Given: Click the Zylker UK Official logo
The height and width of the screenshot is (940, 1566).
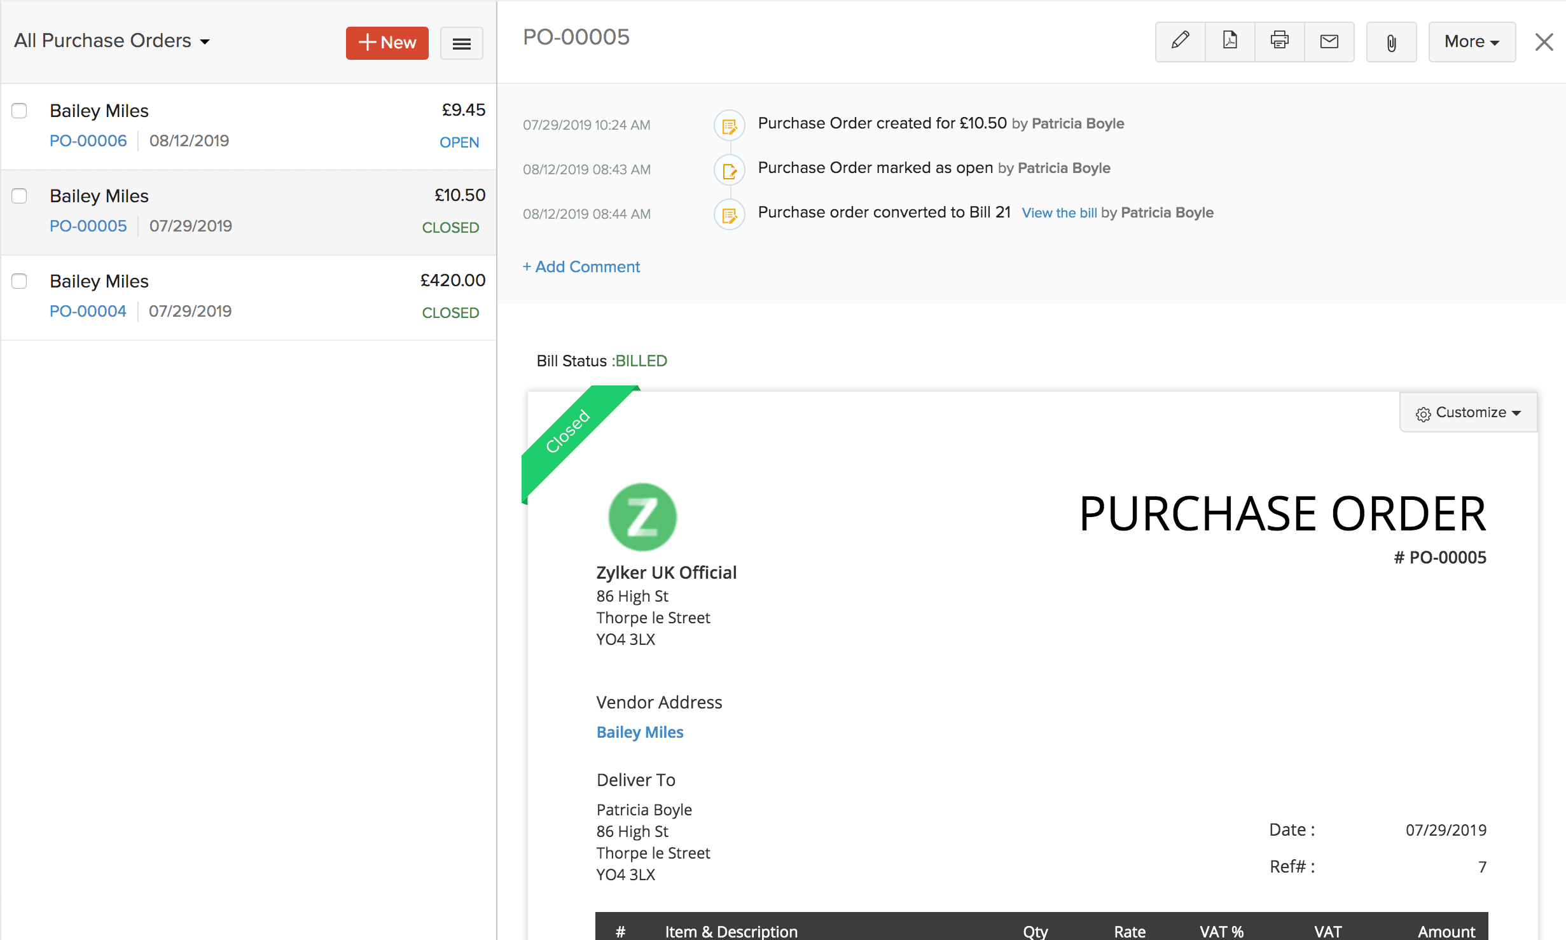Looking at the screenshot, I should click(642, 516).
